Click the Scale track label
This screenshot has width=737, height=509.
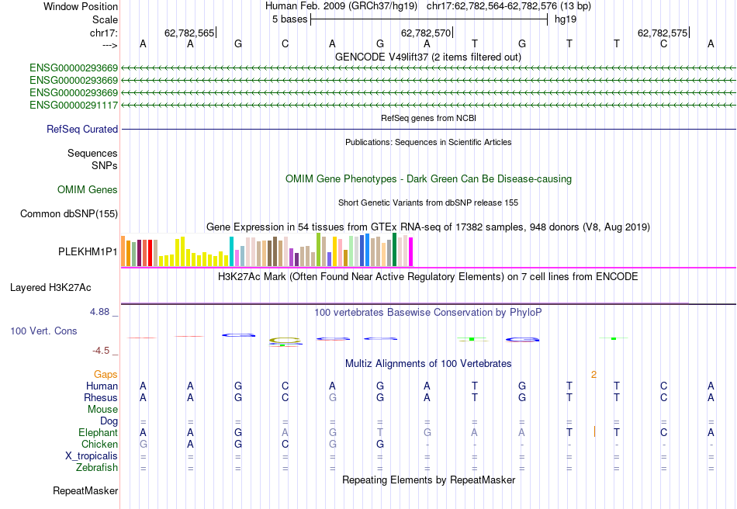coord(105,19)
